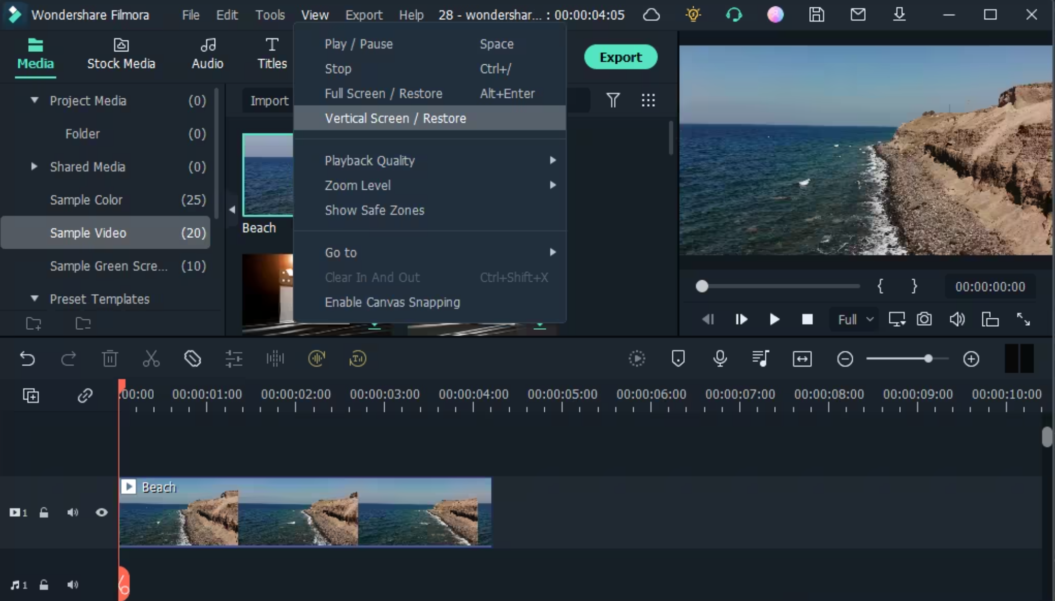The image size is (1055, 601).
Task: Collapse the Project Media tree
Action: pyautogui.click(x=35, y=100)
